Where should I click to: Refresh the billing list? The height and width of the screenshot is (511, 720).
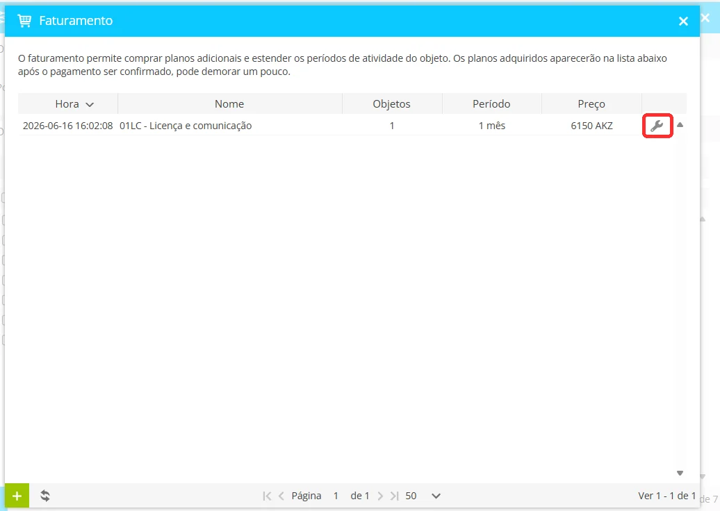pyautogui.click(x=45, y=496)
